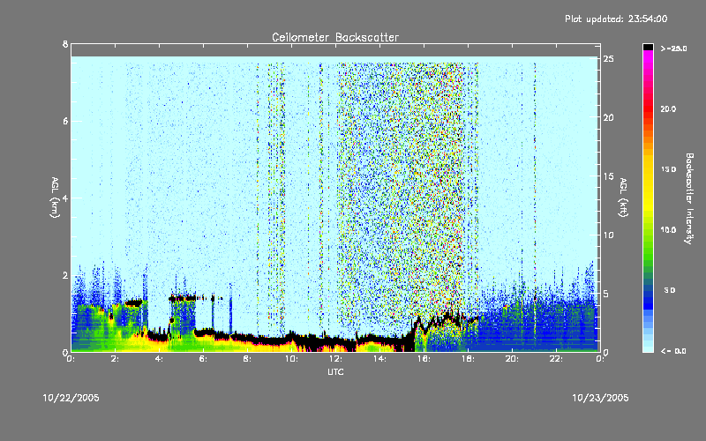This screenshot has height=441, width=706.
Task: Select the "6" km altitude tick label
Action: [x=65, y=122]
